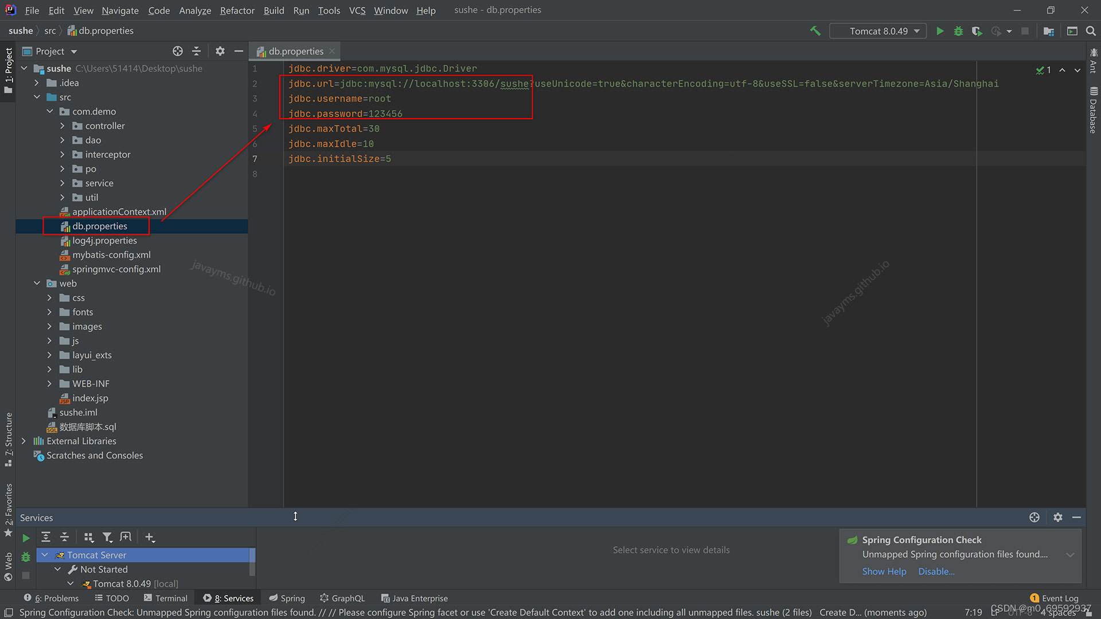Expand the controller package folder
1101x619 pixels.
coord(63,126)
